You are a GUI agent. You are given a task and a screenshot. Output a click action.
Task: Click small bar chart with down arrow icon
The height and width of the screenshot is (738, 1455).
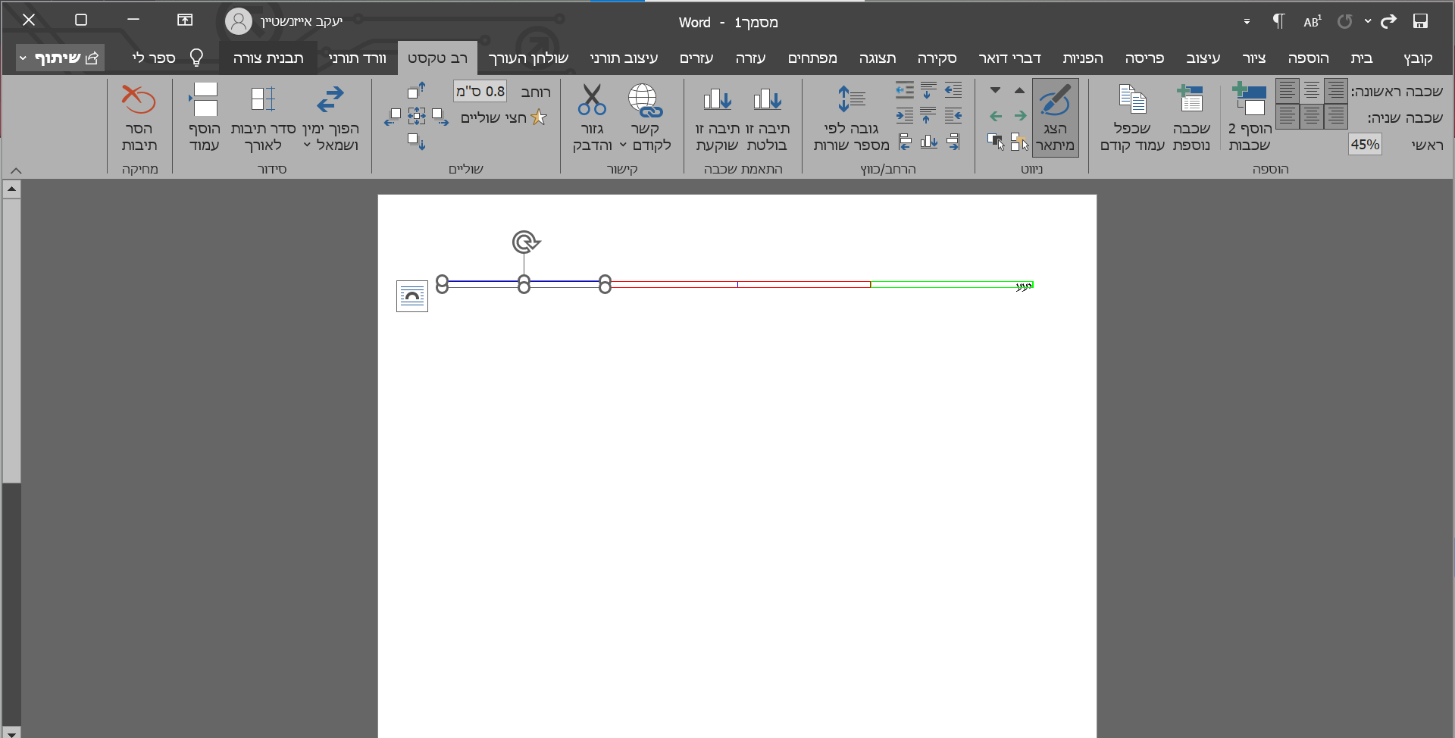[929, 141]
